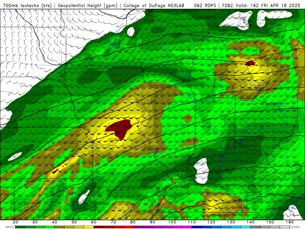Click the darkest green swatch at 20 kts
The width and height of the screenshot is (305, 229).
[x=20, y=227]
